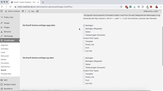Go to Permalinks settings submenu
163x91 pixels.
point(5,63)
